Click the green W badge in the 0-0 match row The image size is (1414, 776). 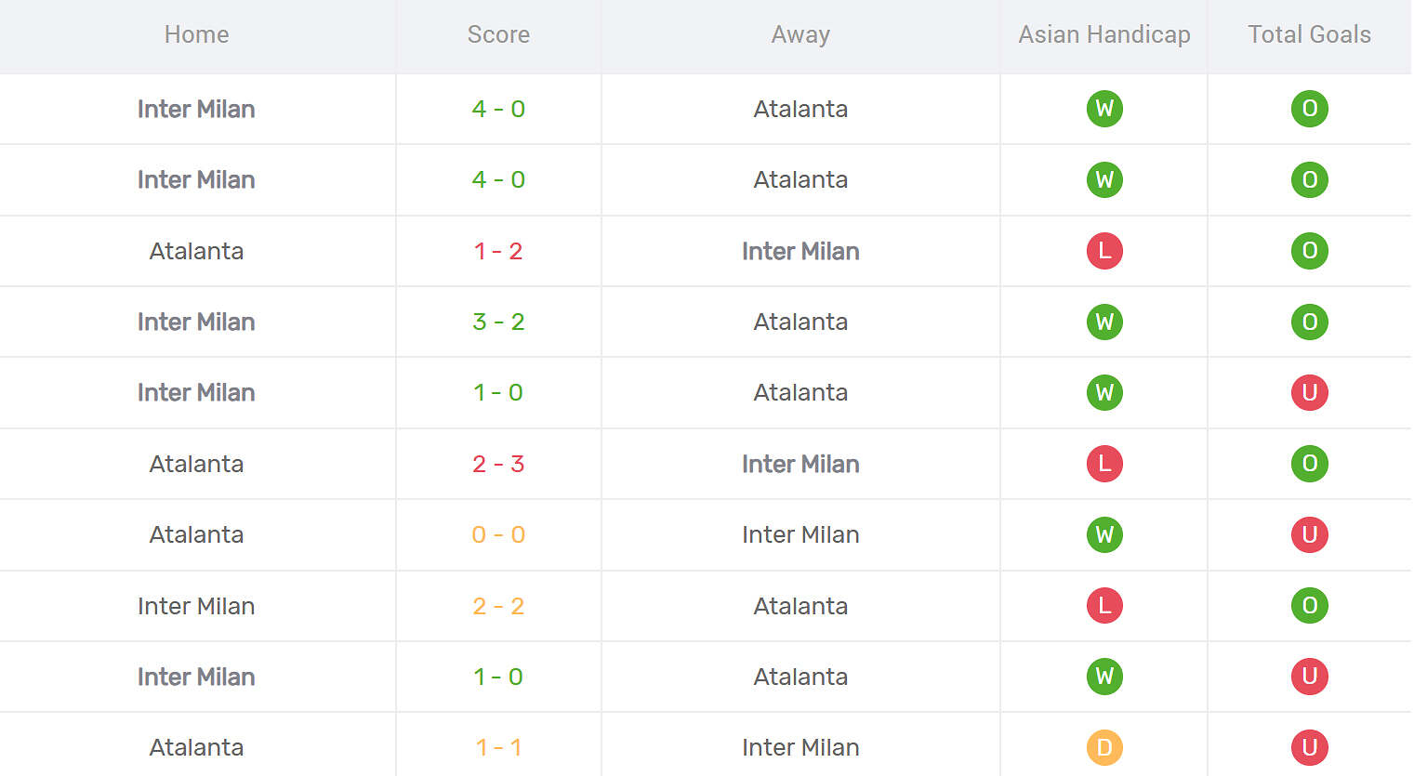point(1104,534)
